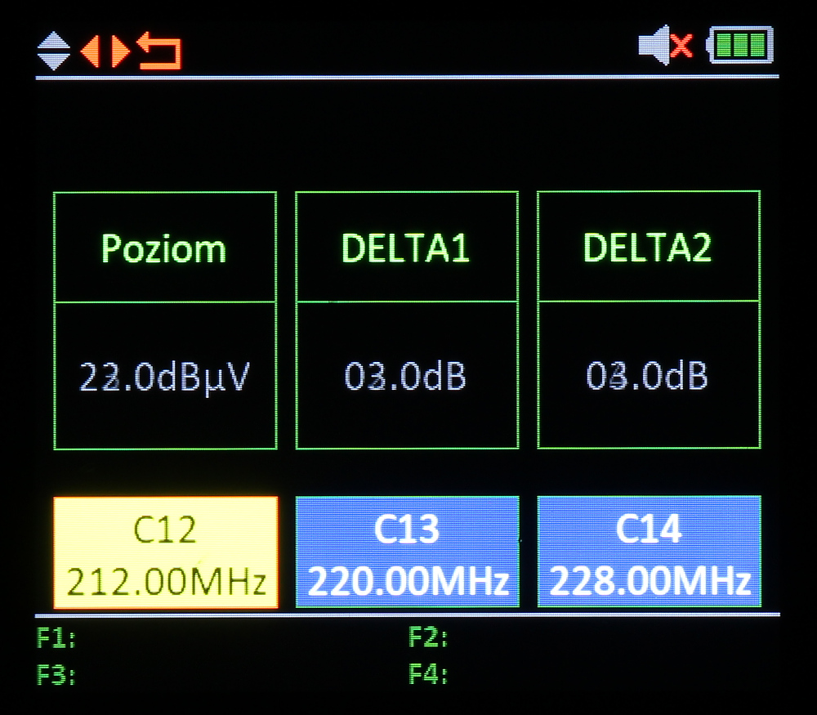
Task: Click the orange return arrow icon
Action: click(158, 51)
